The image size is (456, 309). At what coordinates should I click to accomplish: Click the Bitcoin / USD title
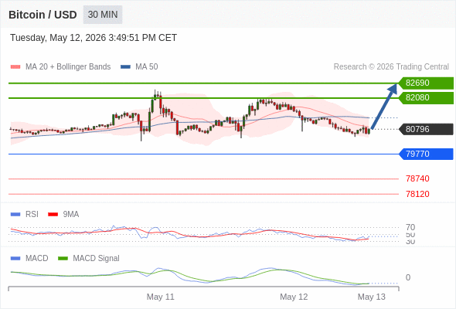click(x=43, y=15)
